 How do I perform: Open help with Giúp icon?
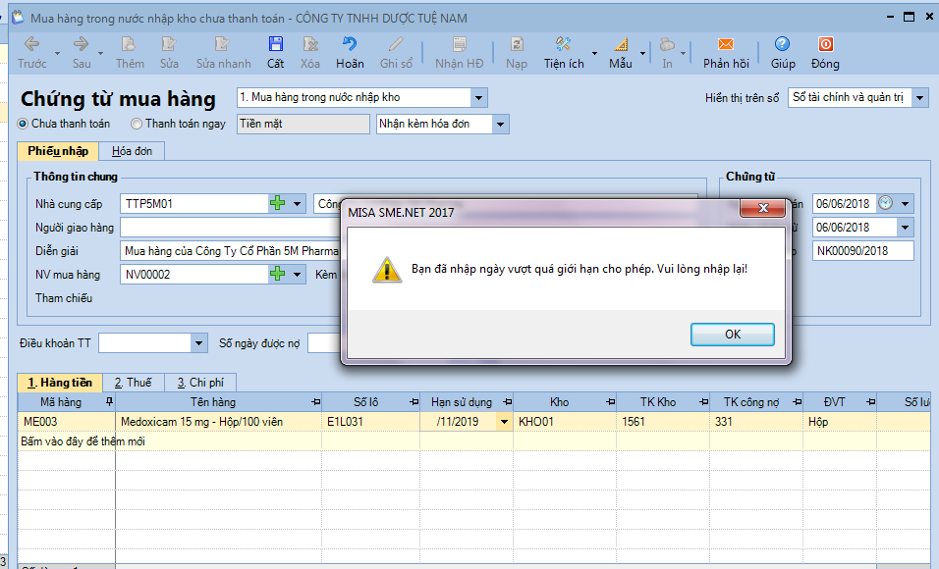pyautogui.click(x=782, y=44)
